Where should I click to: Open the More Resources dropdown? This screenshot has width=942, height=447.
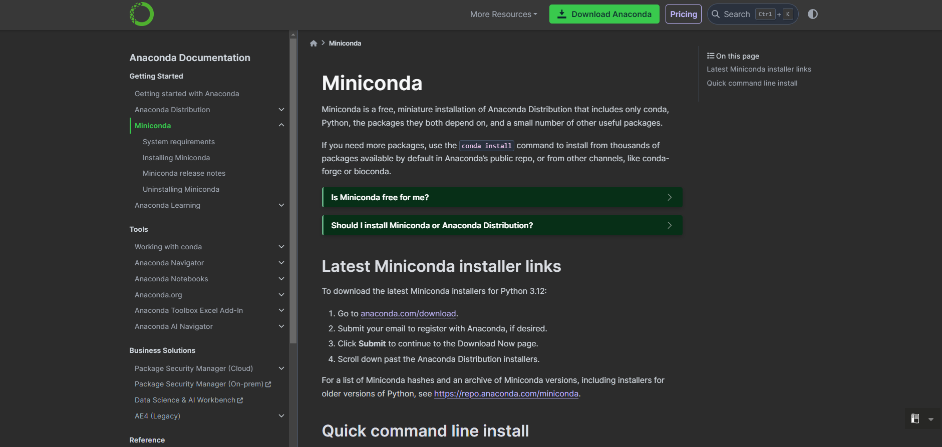(x=503, y=15)
